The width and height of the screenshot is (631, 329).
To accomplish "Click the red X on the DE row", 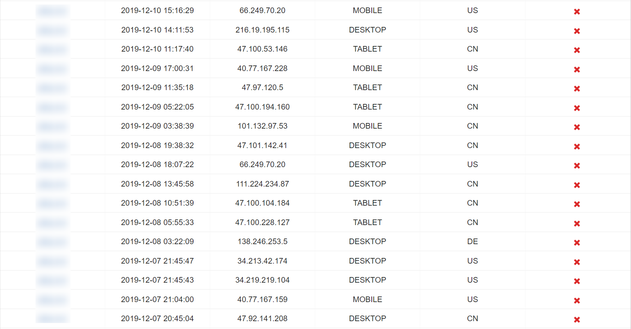I will [577, 243].
